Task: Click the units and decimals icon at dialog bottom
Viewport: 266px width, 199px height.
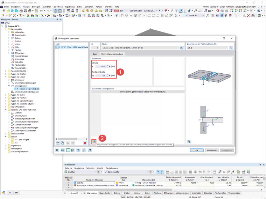Action: point(63,150)
